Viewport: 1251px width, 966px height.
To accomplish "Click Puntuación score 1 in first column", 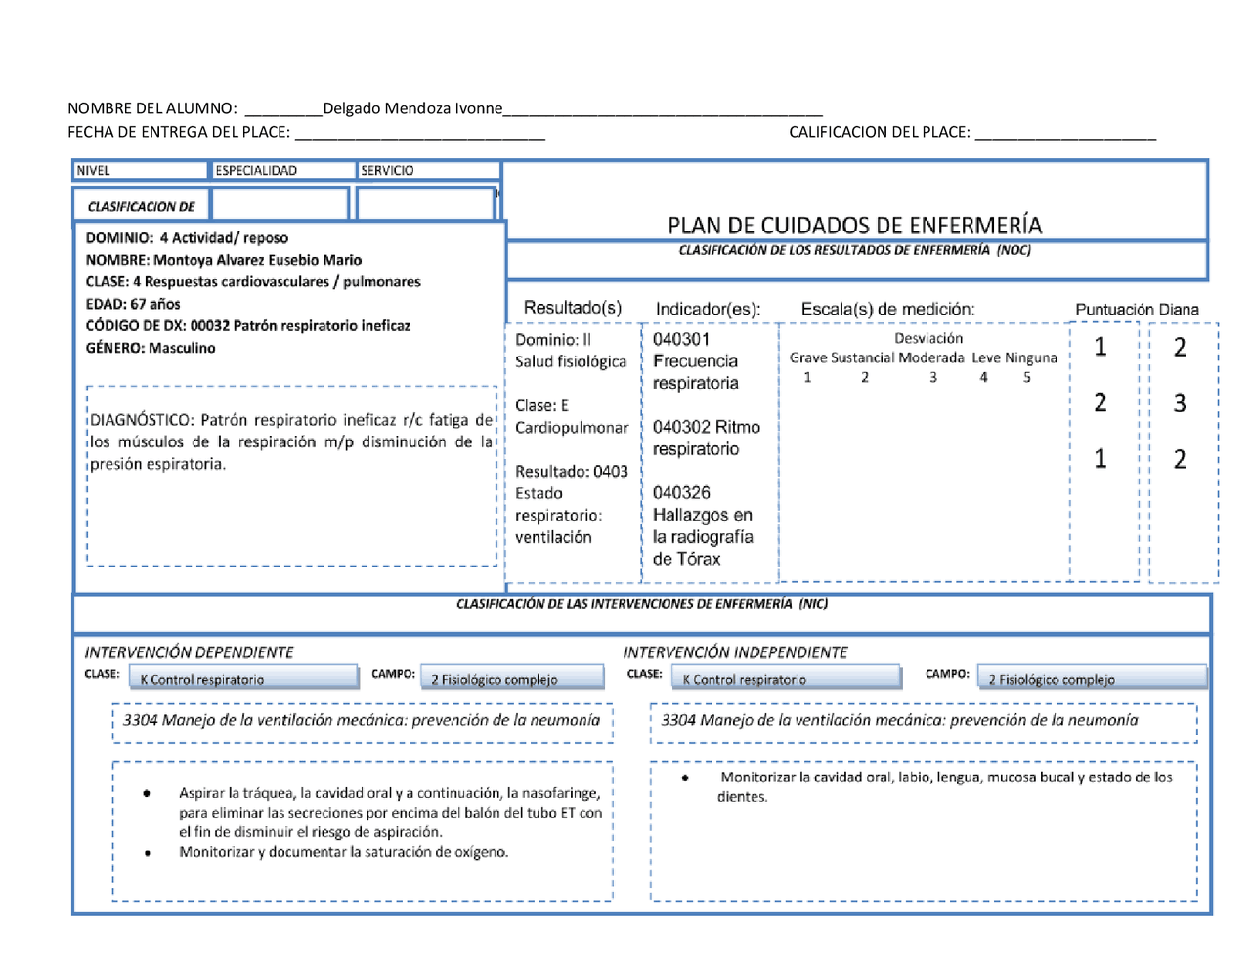I will pos(1100,346).
